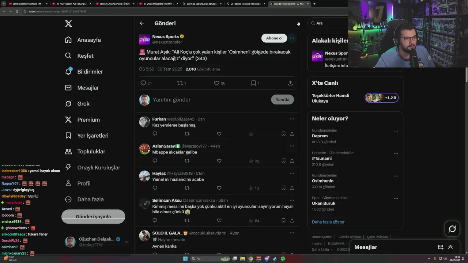This screenshot has width=468, height=263.
Task: Open Mesajlar in the sidebar
Action: click(x=82, y=88)
